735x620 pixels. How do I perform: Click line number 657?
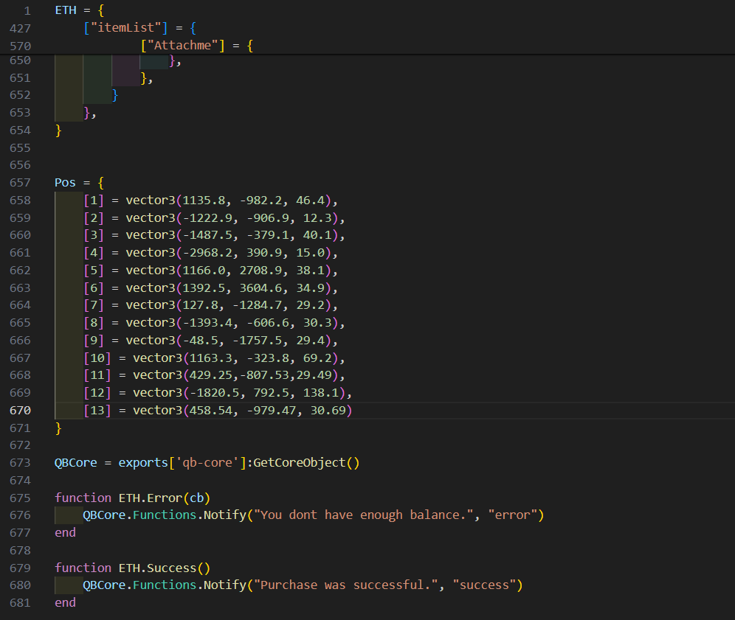pyautogui.click(x=20, y=183)
